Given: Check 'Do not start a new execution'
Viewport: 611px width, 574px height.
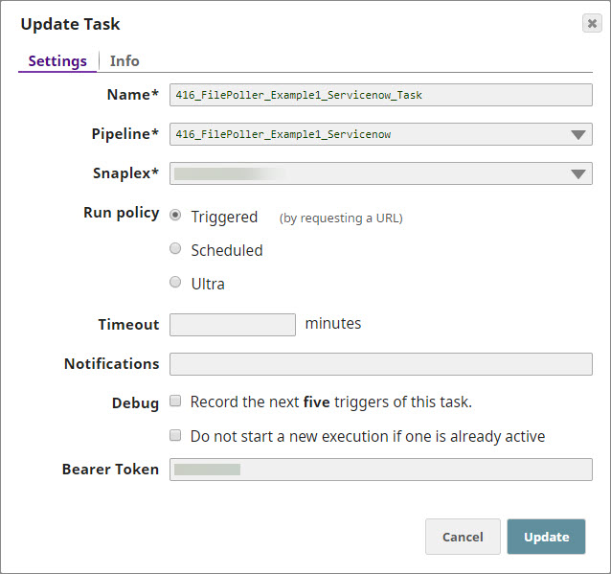Looking at the screenshot, I should click(175, 436).
